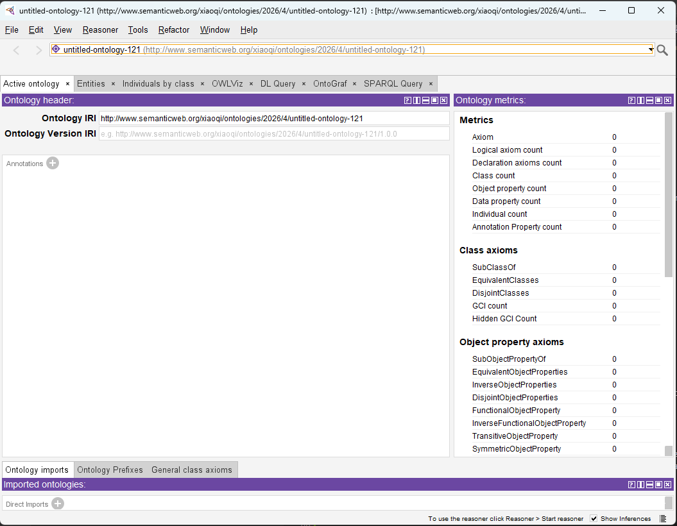Add a direct import with the plus icon
The image size is (677, 526).
[x=57, y=504]
